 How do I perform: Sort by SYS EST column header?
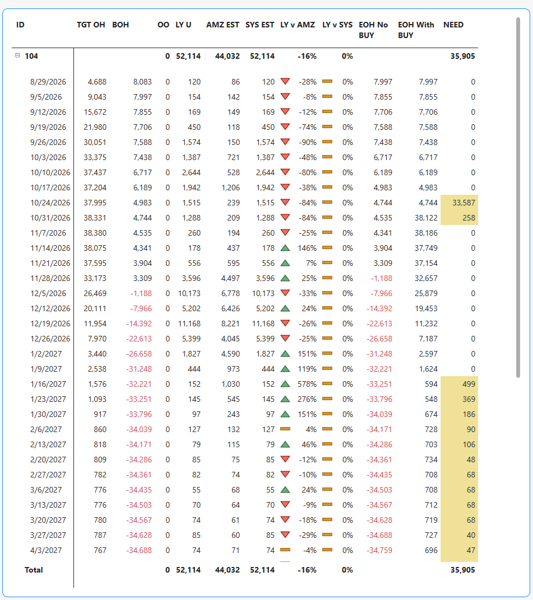pyautogui.click(x=260, y=25)
